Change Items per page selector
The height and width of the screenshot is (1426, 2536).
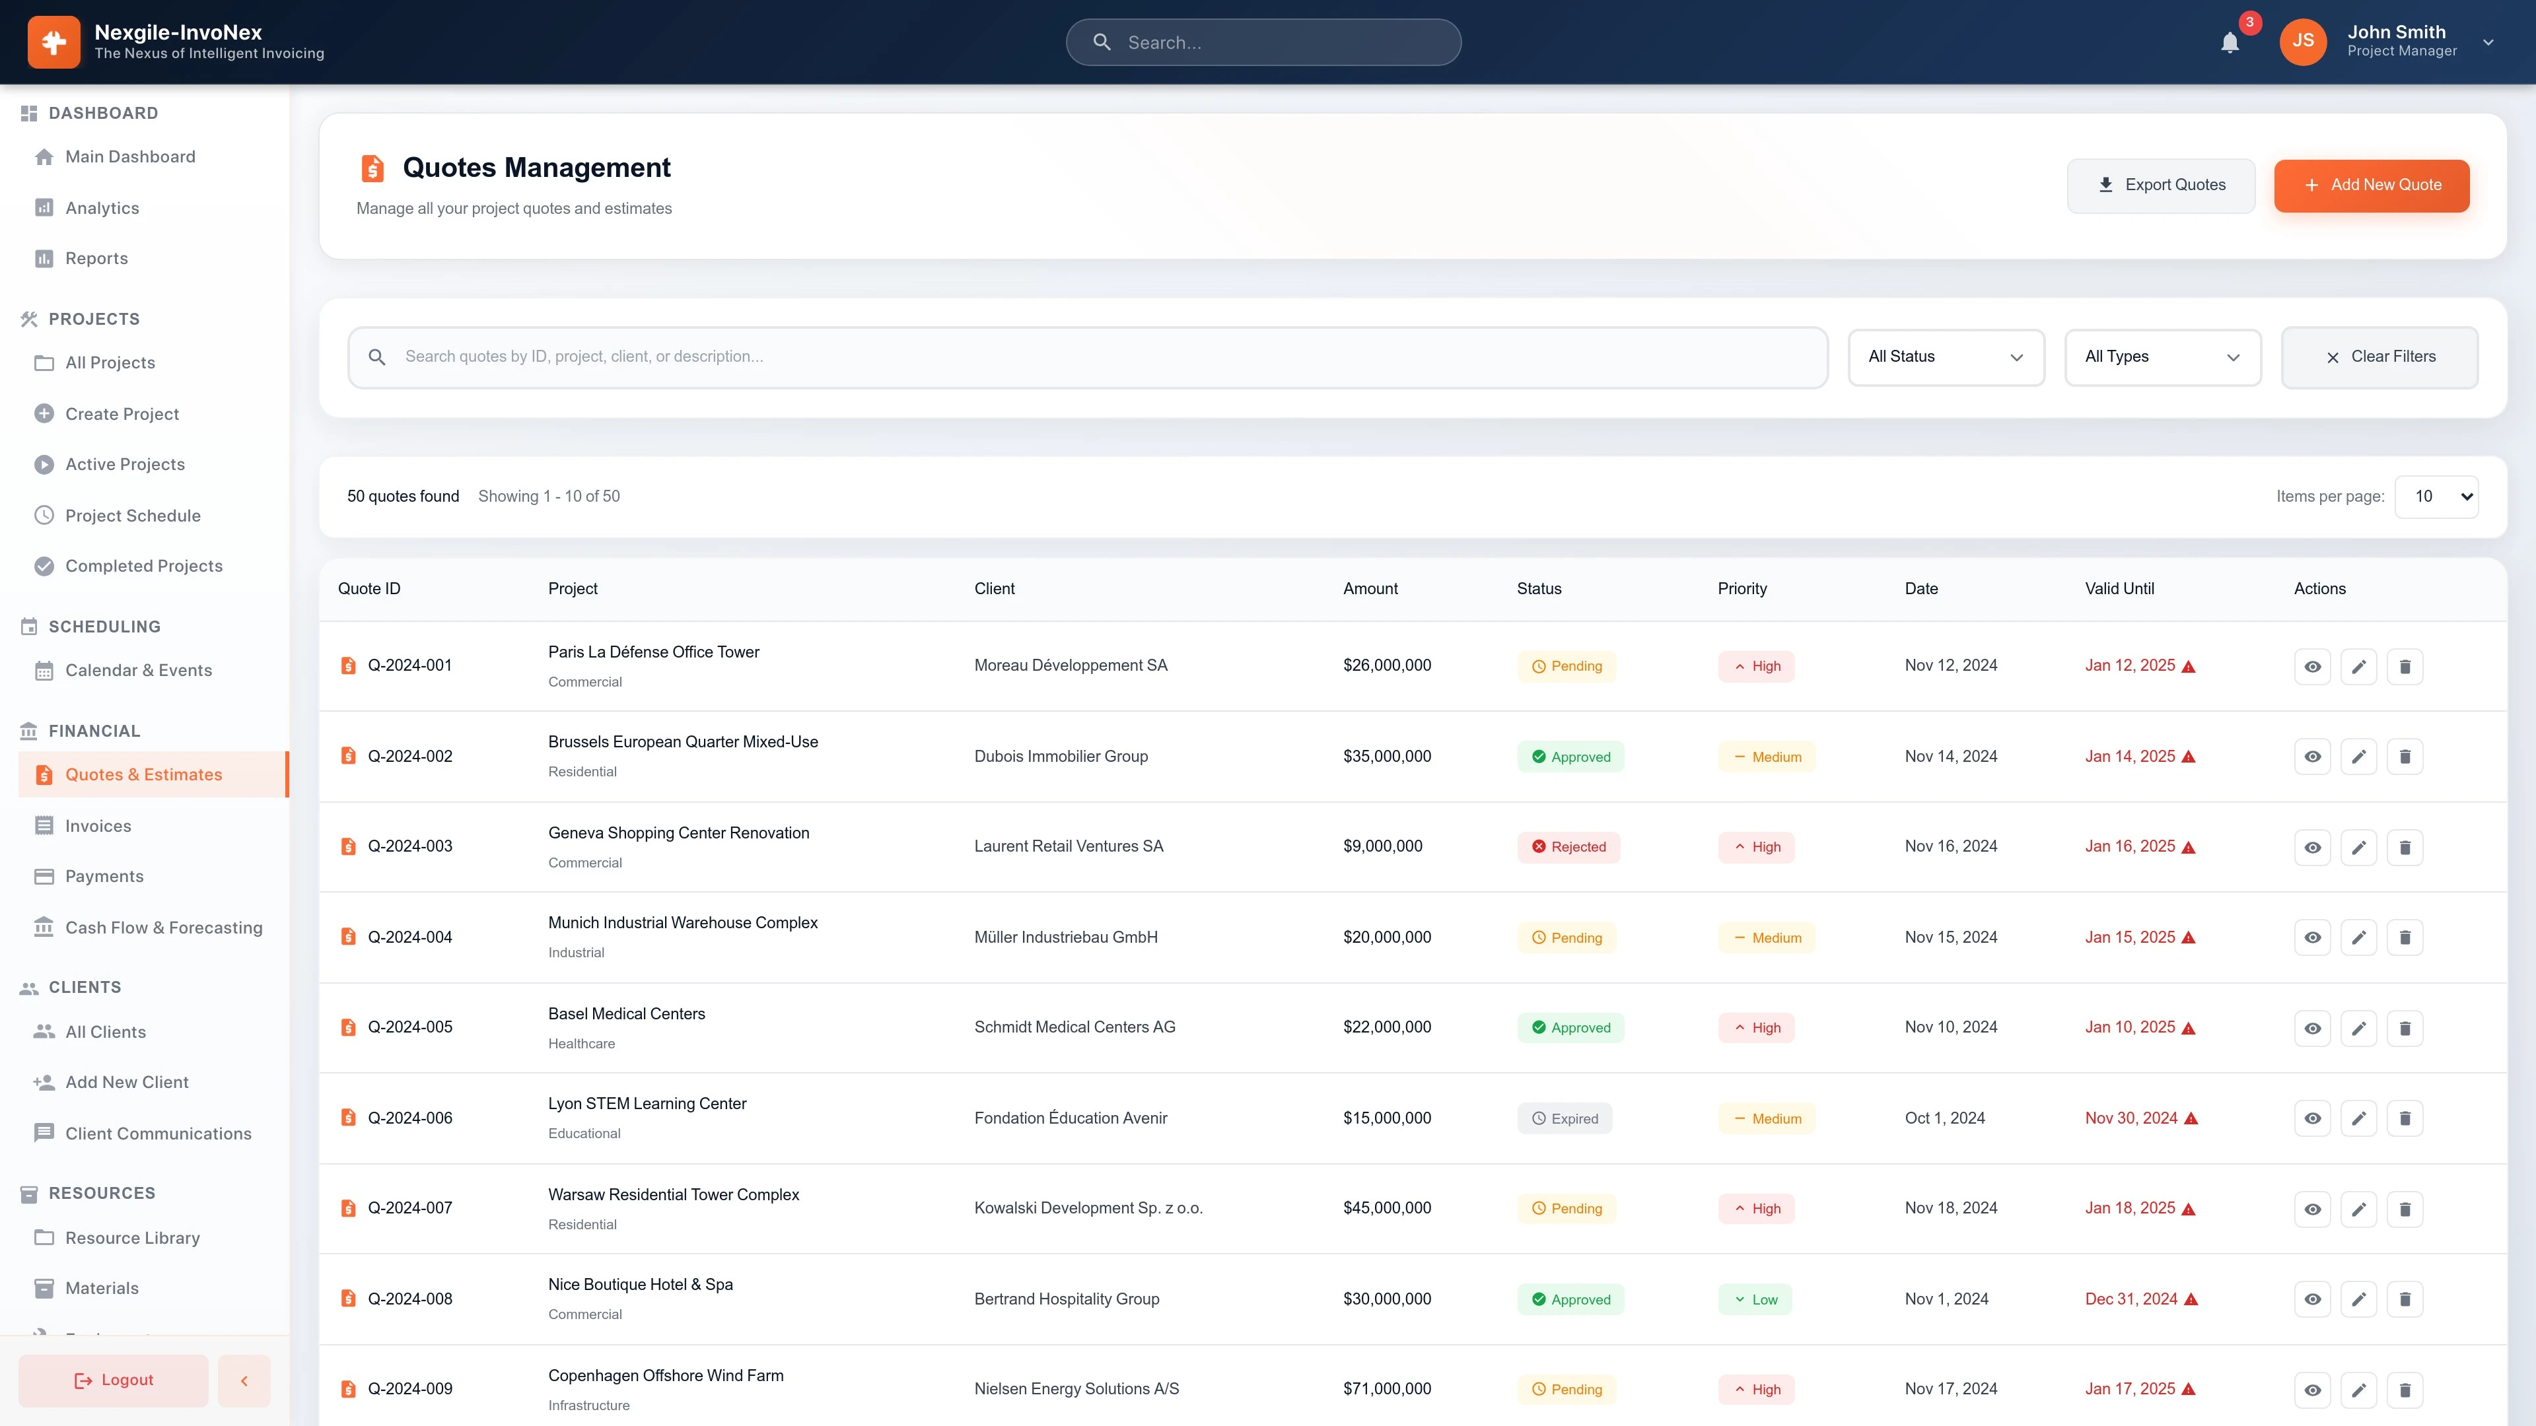(2436, 496)
